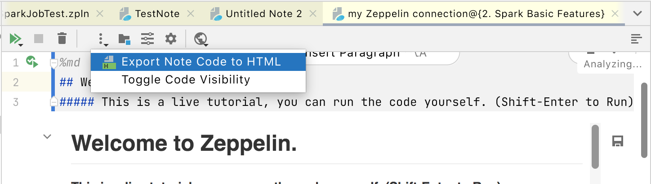
Task: Select Export Note Code to HTML
Action: point(201,62)
